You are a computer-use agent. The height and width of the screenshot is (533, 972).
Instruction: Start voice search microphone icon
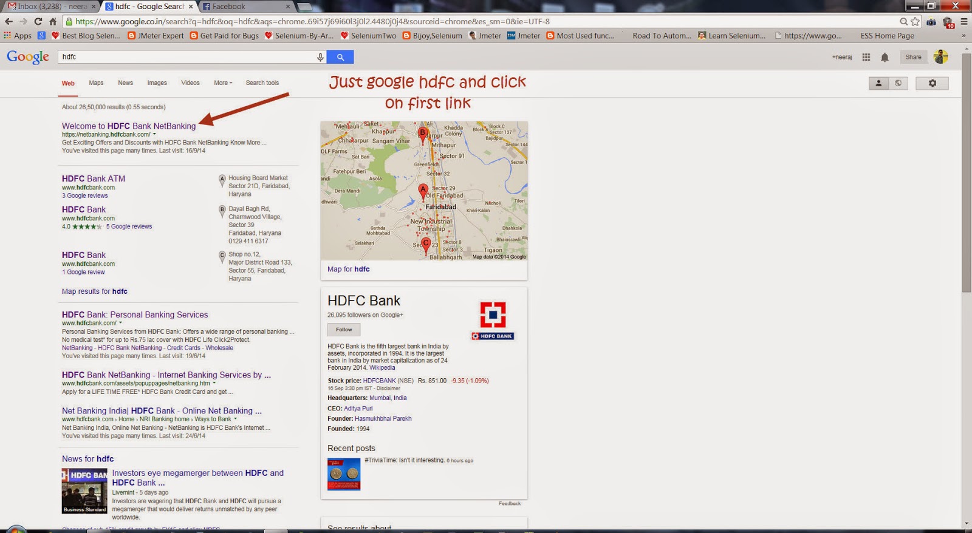tap(320, 57)
